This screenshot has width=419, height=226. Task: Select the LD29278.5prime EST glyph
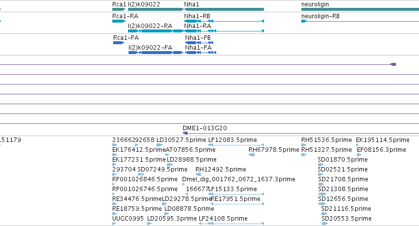164,204
